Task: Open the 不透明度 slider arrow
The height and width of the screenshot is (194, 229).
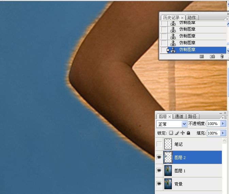Action: click(223, 124)
